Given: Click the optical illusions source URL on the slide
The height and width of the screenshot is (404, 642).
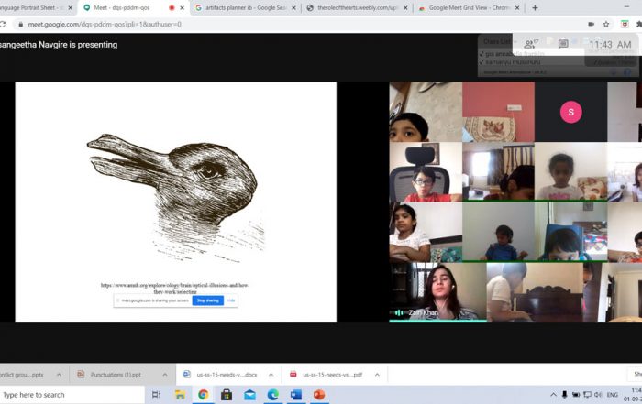Looking at the screenshot, I should point(175,289).
